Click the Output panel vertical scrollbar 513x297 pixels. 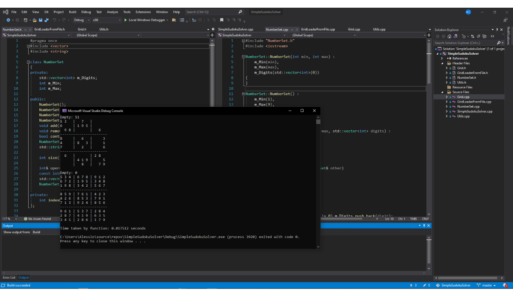[x=429, y=253]
